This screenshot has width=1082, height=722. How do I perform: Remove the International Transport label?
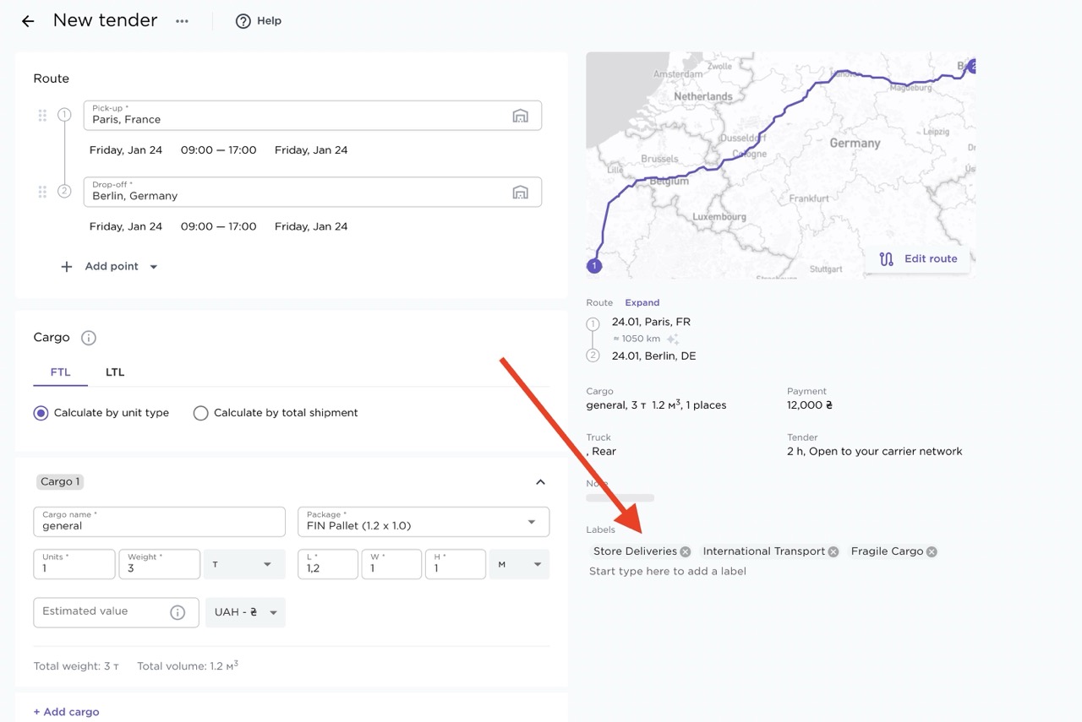[833, 551]
